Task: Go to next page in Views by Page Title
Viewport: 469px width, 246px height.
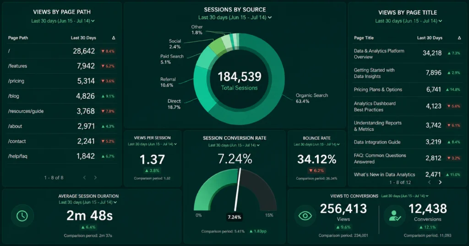Action: (440, 182)
